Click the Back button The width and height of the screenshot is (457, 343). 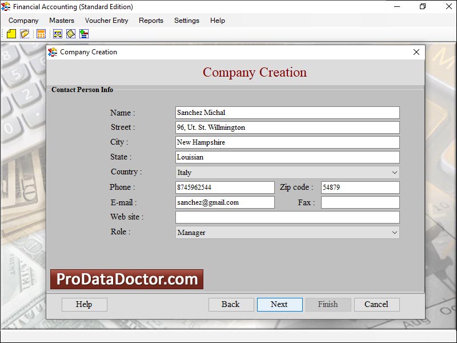click(231, 304)
